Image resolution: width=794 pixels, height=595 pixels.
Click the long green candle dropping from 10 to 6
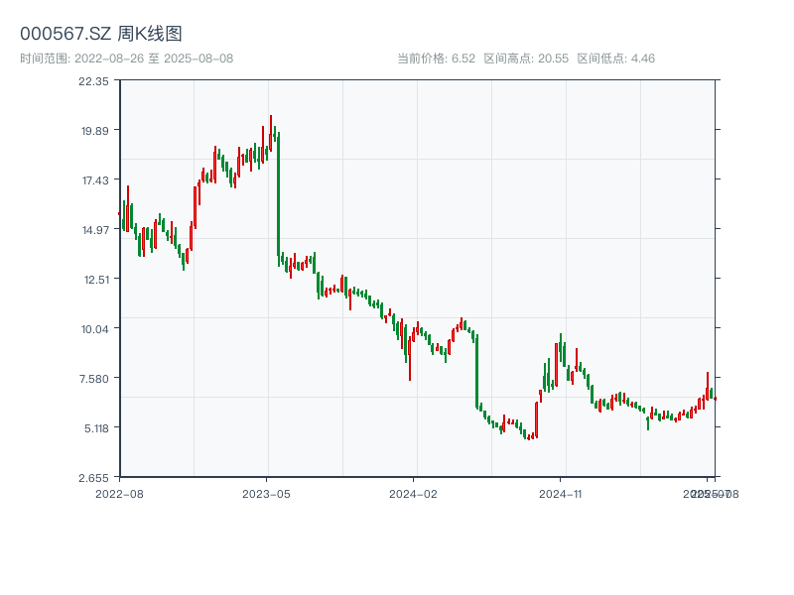[477, 372]
